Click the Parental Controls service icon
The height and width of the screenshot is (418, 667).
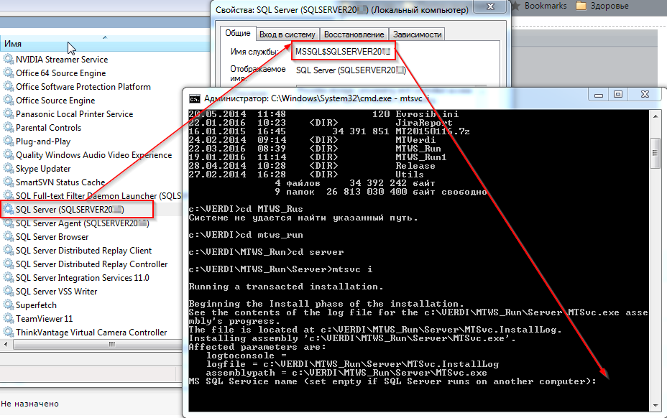(8, 128)
